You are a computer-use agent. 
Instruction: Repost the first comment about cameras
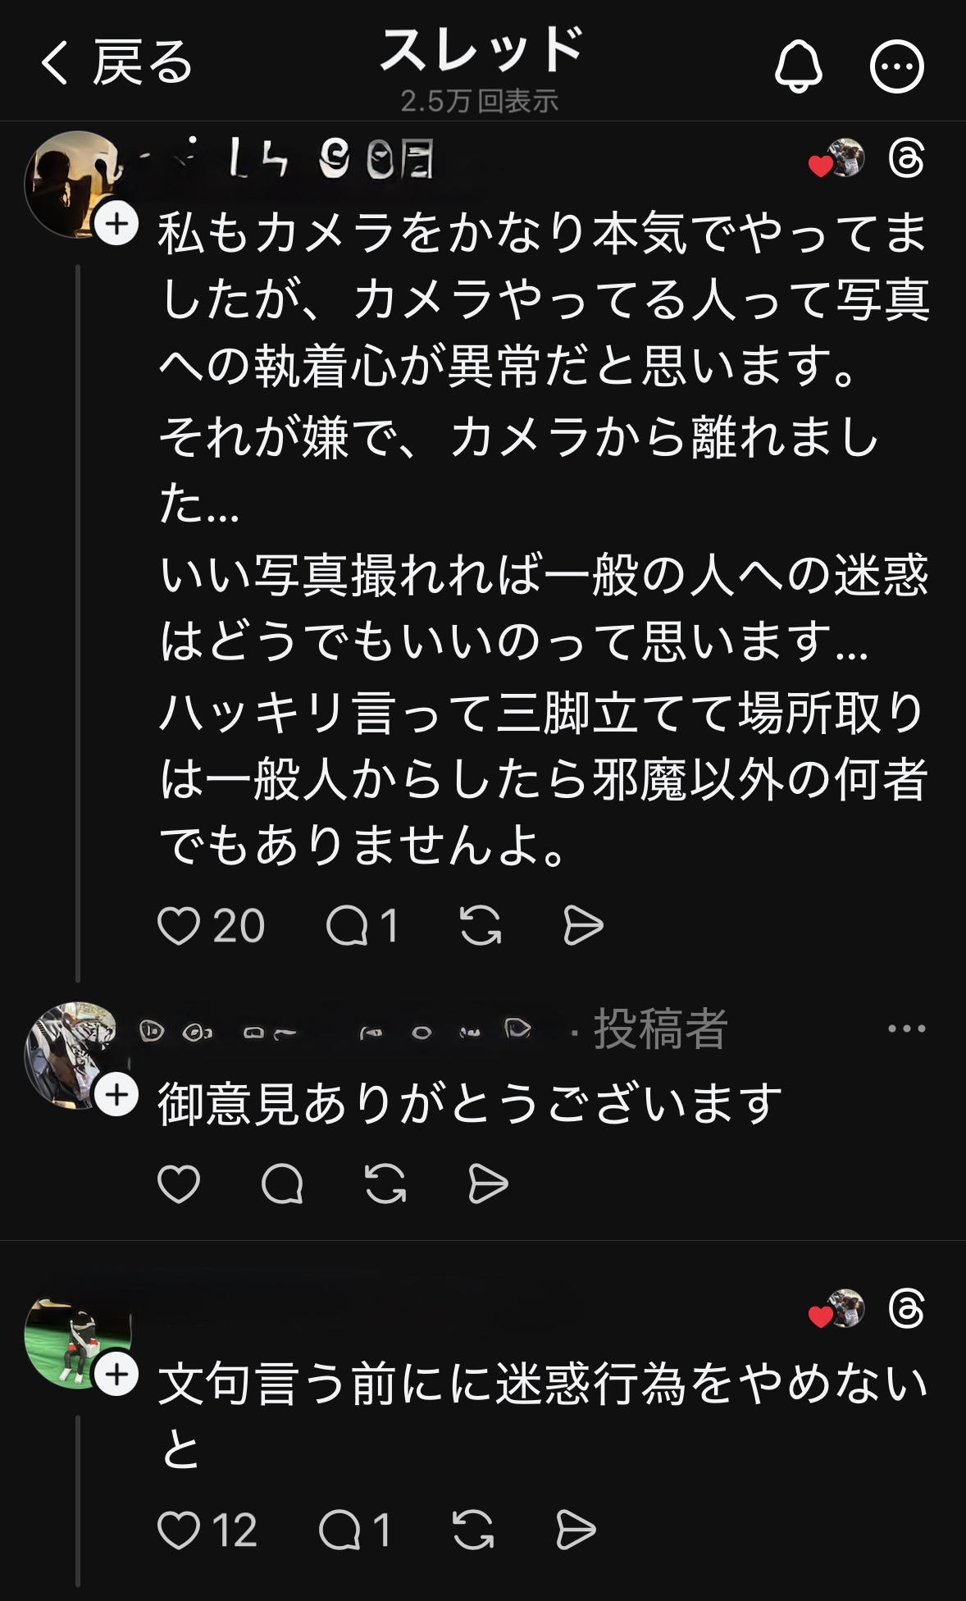point(481,926)
